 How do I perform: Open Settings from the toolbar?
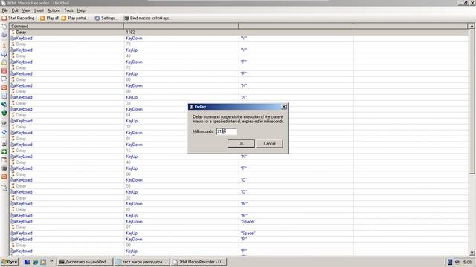(x=106, y=18)
